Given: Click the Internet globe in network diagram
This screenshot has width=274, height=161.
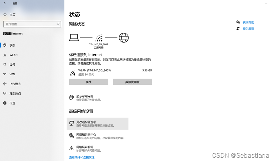Looking at the screenshot, I should 124,37.
